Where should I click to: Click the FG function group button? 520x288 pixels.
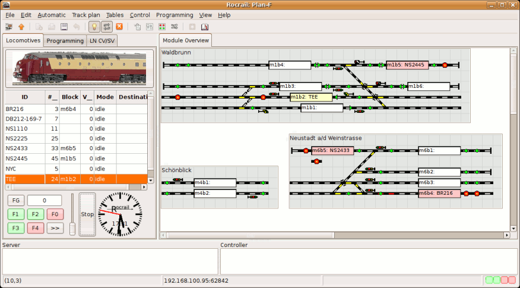(x=16, y=201)
